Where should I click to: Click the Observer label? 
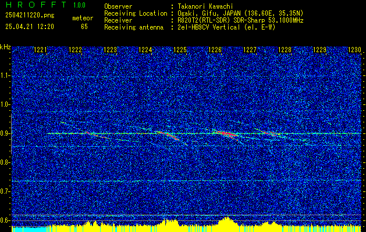118,6
